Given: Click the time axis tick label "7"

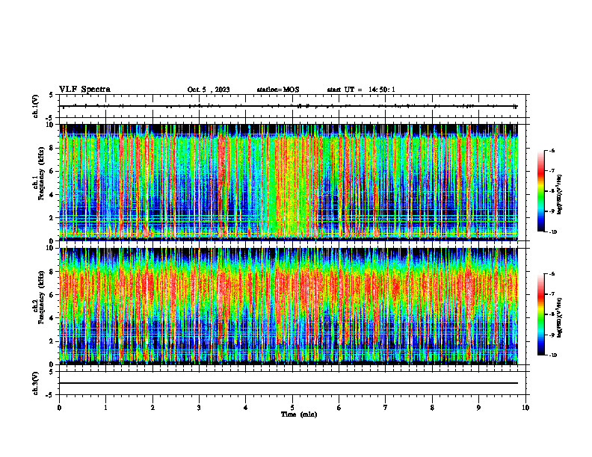Looking at the screenshot, I should [x=386, y=408].
